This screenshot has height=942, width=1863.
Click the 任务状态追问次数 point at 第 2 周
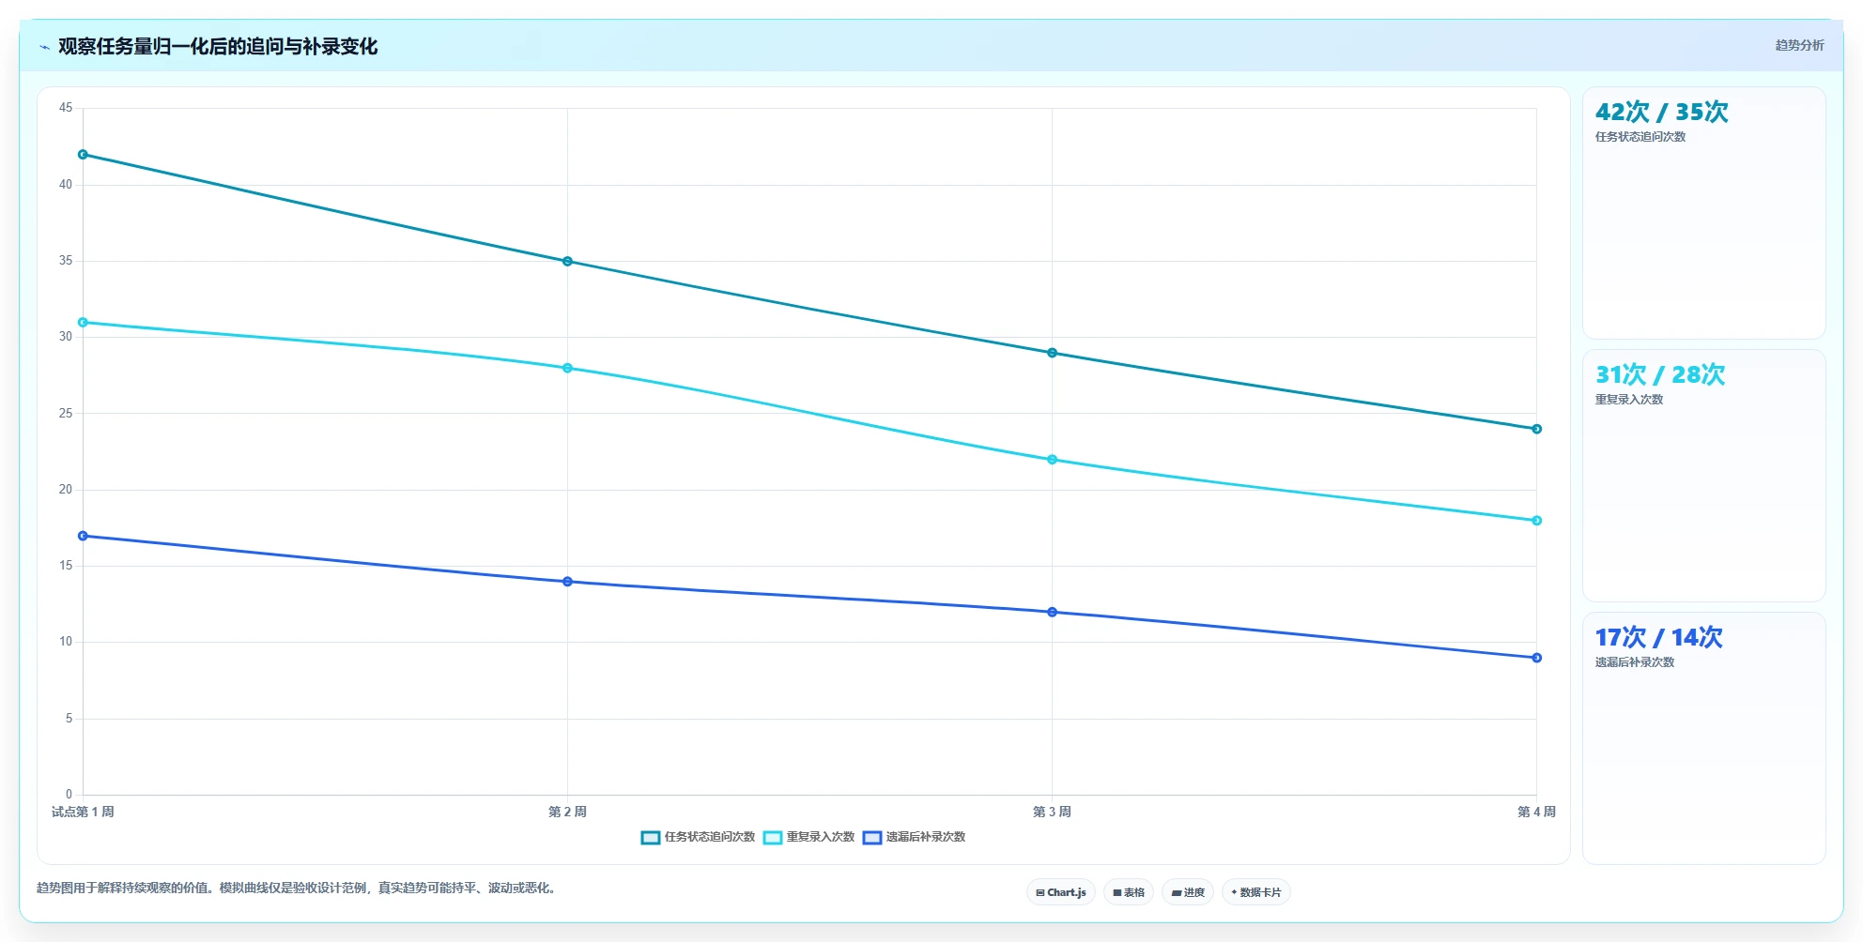tap(567, 262)
